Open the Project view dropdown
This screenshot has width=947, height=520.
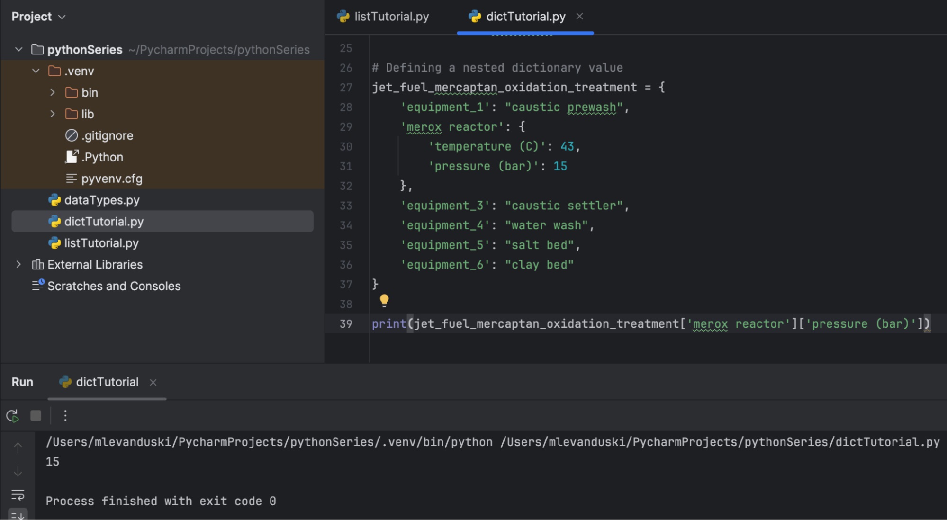[38, 17]
